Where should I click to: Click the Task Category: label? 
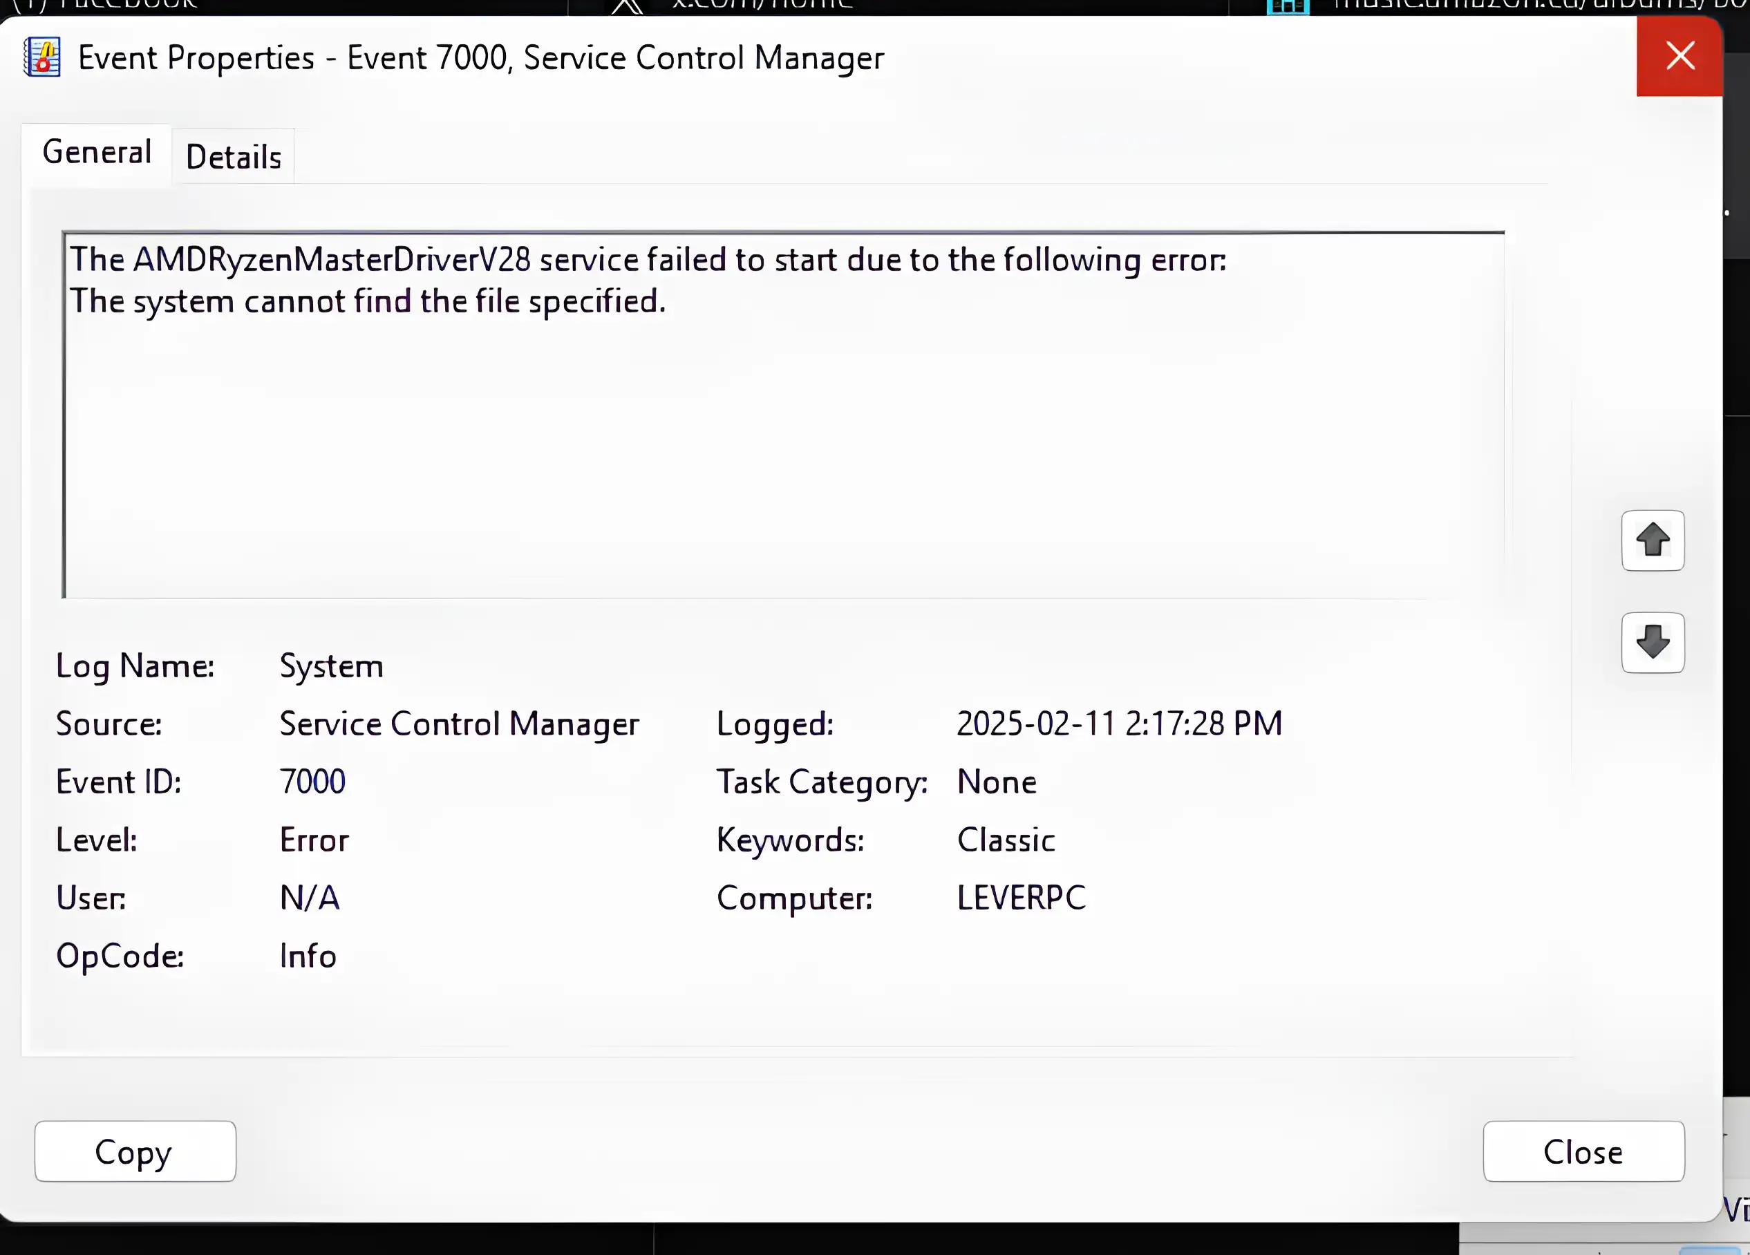pos(822,783)
